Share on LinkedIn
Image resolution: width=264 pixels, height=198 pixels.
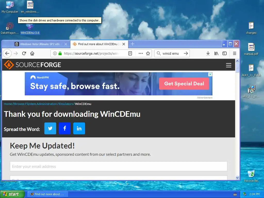pos(79,128)
